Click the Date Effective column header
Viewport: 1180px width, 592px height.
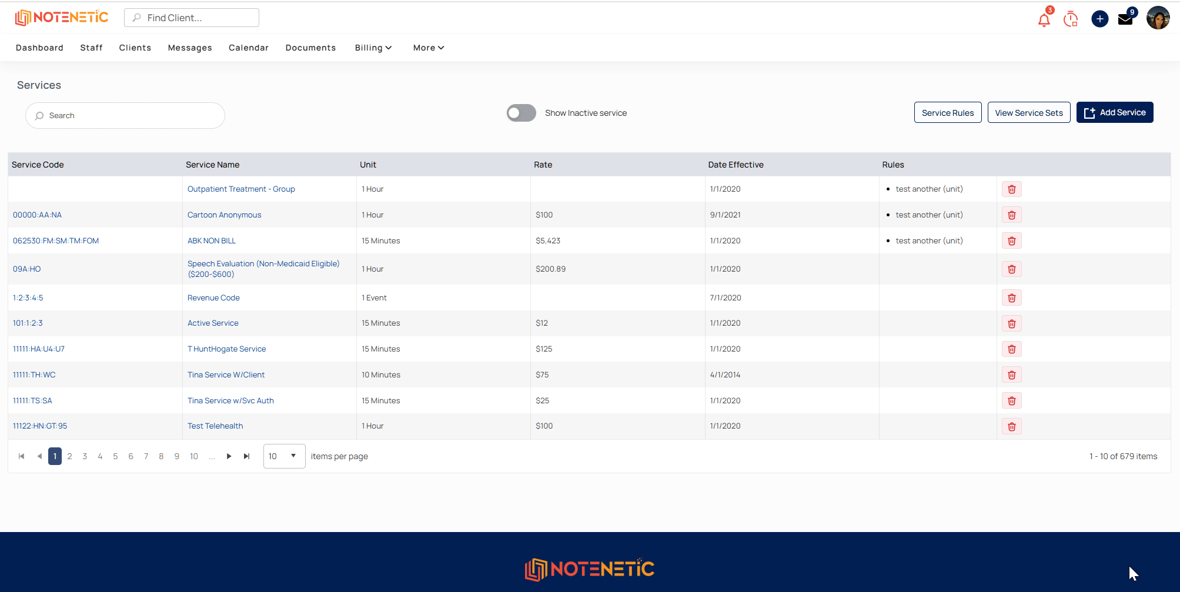point(736,165)
